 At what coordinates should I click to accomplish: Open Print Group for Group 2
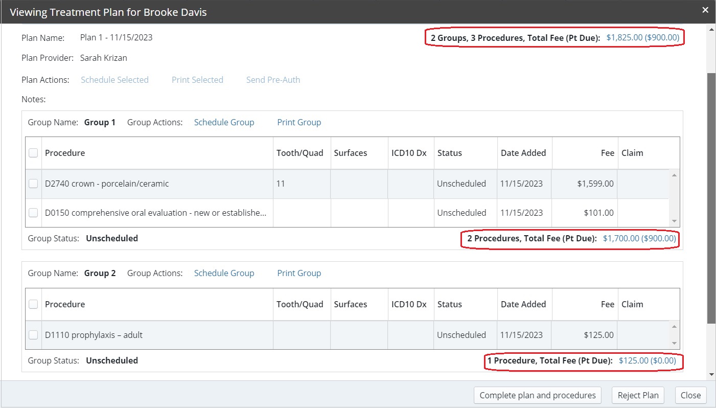[x=299, y=273]
